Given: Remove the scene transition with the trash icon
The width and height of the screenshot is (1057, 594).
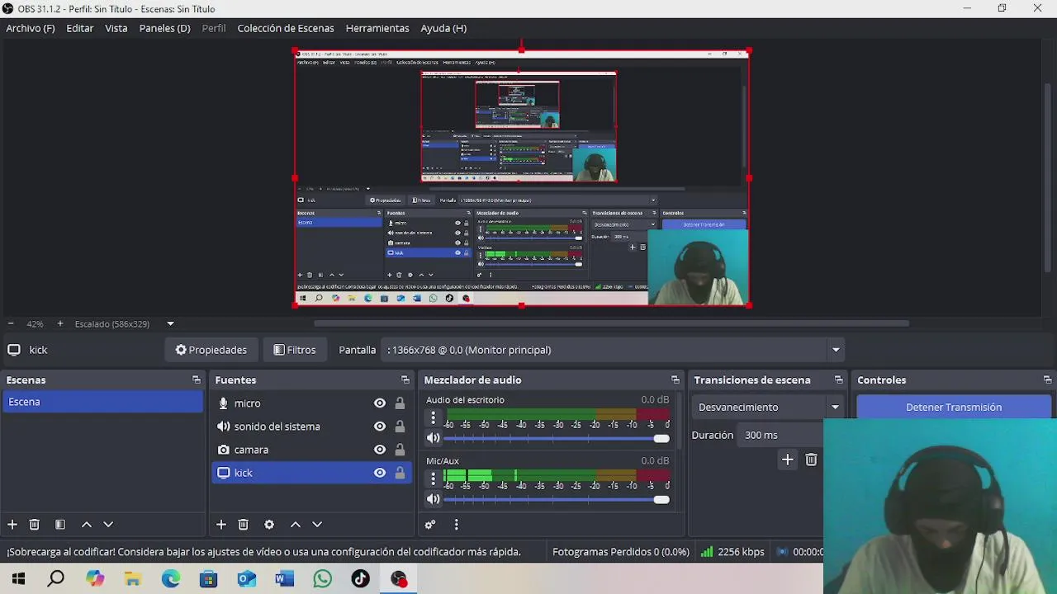Looking at the screenshot, I should (811, 460).
